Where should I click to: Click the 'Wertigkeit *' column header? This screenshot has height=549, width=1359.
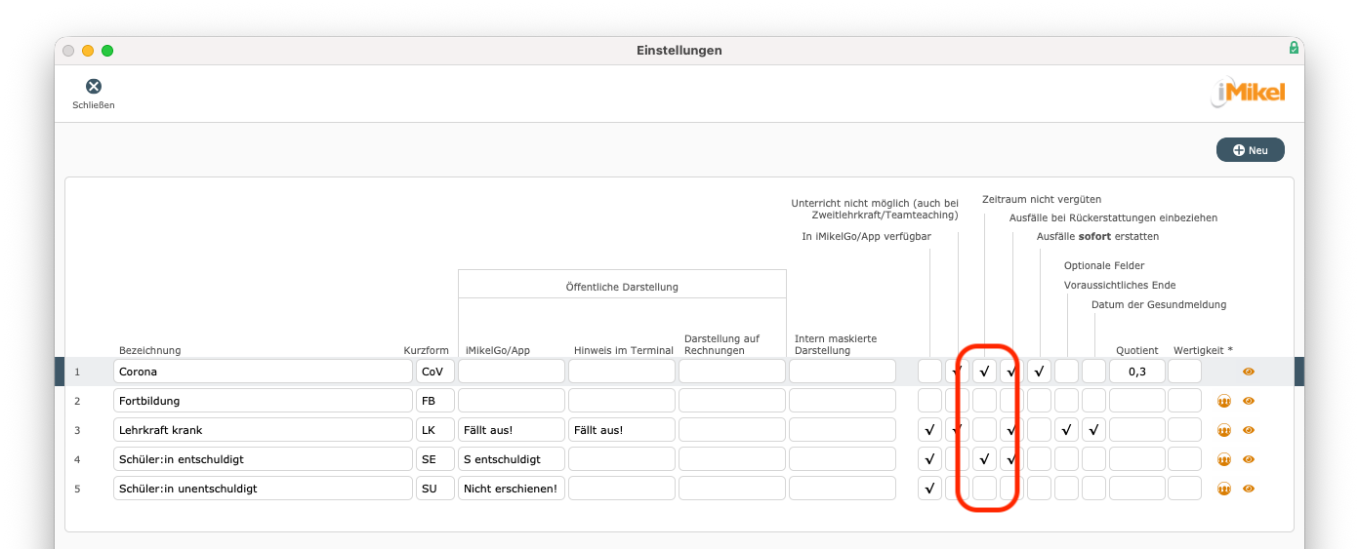click(1204, 350)
